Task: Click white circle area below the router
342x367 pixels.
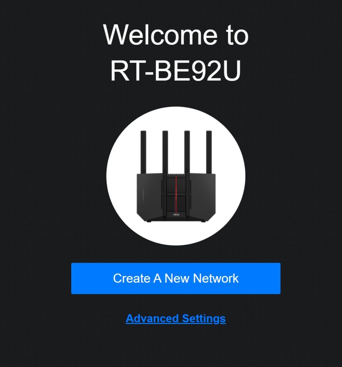Action: pos(176,233)
